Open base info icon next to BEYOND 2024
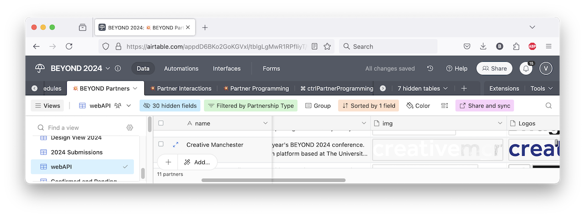Image resolution: width=585 pixels, height=217 pixels. tap(118, 69)
